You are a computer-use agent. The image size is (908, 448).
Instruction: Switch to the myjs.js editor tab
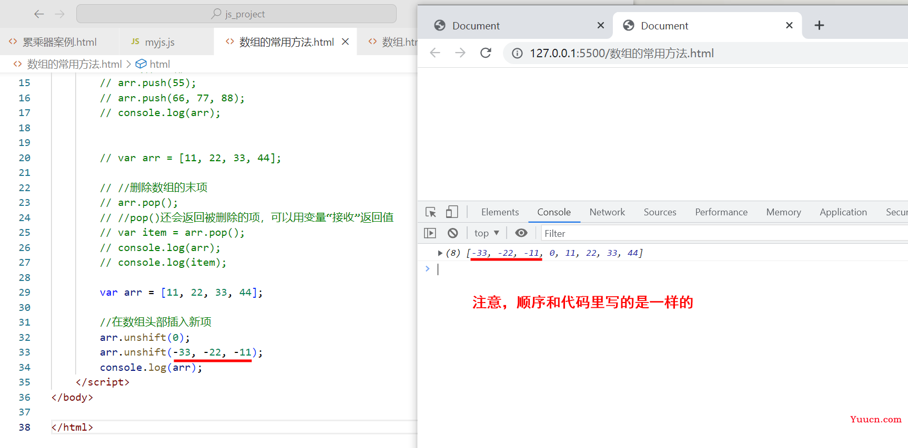(x=159, y=42)
